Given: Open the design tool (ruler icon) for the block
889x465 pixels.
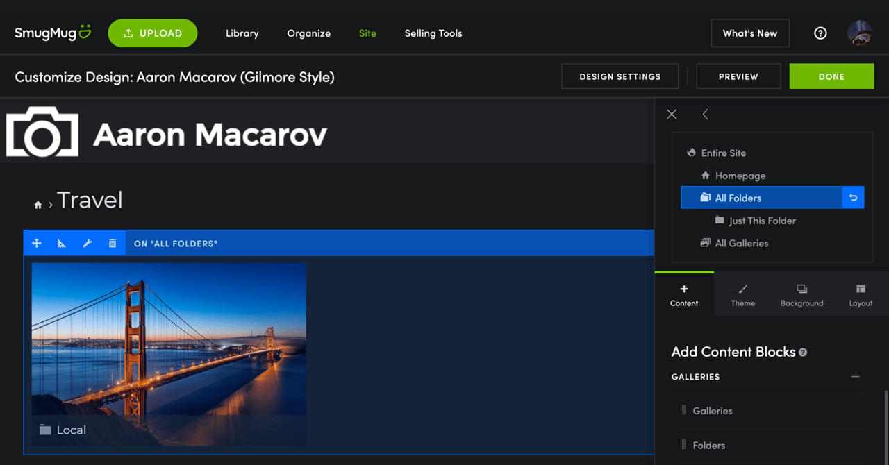Looking at the screenshot, I should [62, 242].
